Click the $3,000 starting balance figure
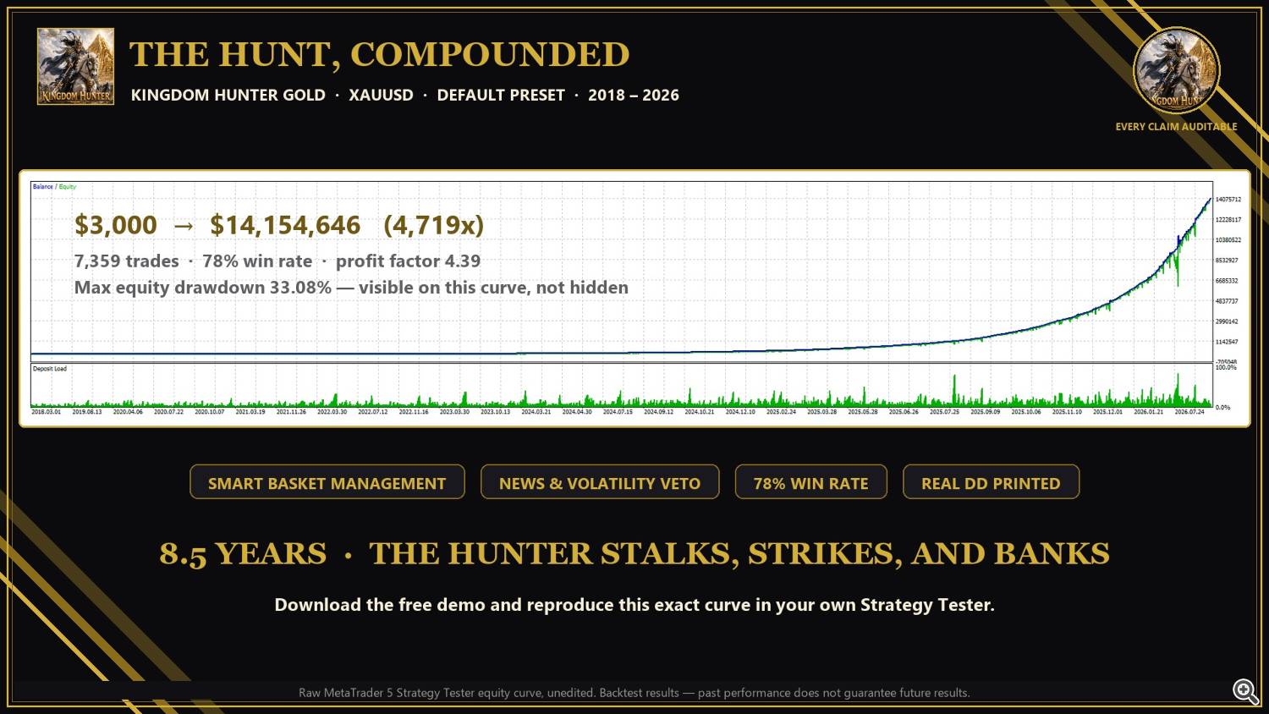Screen dimensions: 1269x714 pos(116,225)
